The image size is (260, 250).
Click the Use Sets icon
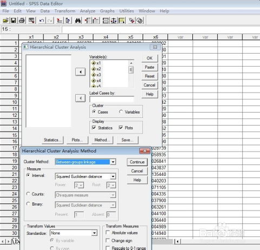[140, 21]
